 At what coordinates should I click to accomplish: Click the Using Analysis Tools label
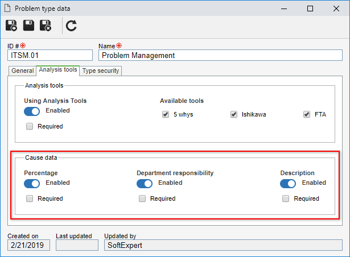[55, 101]
